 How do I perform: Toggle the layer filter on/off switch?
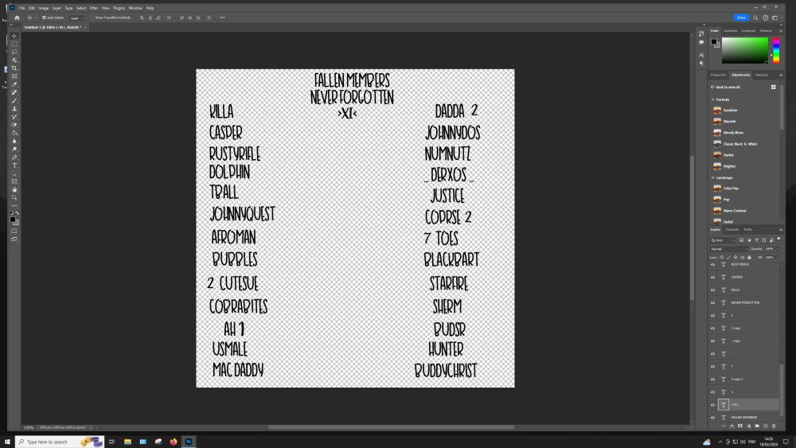778,240
